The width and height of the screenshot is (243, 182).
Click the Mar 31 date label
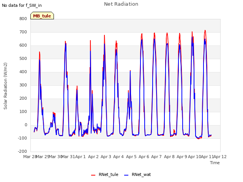68,157
